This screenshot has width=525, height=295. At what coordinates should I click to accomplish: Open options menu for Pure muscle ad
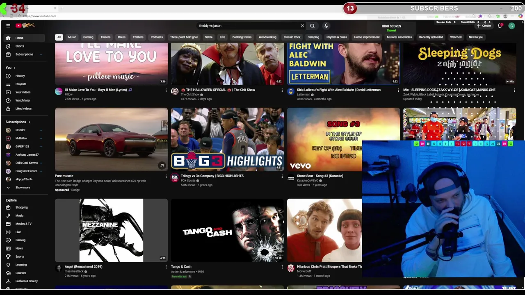[166, 176]
